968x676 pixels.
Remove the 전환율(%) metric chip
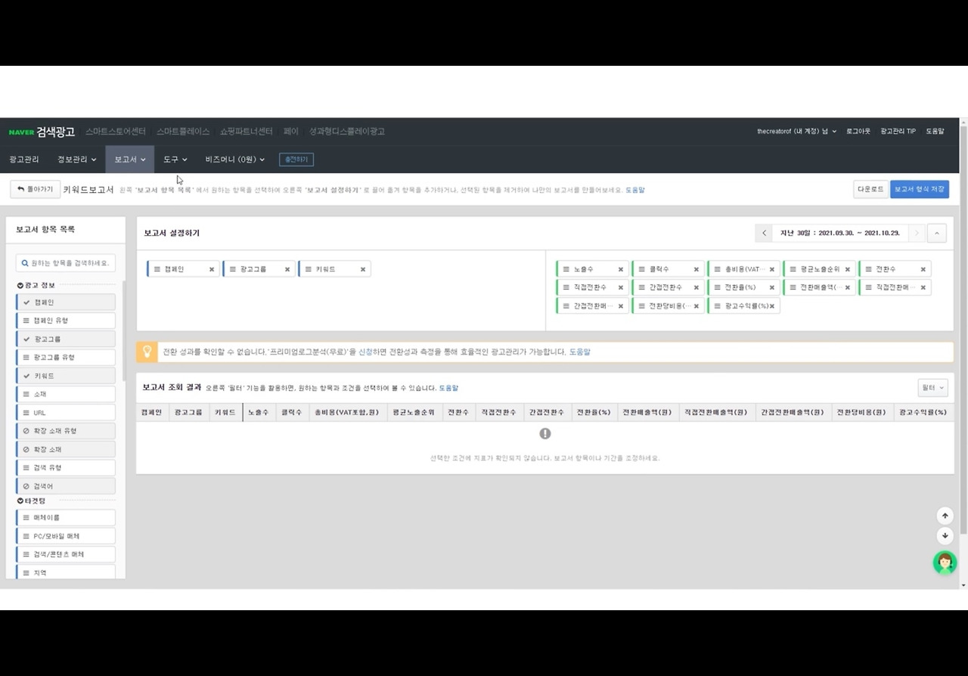pos(772,287)
